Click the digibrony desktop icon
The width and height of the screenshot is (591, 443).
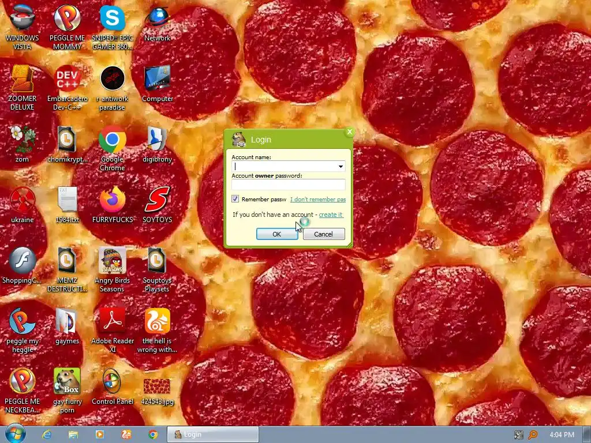click(157, 144)
